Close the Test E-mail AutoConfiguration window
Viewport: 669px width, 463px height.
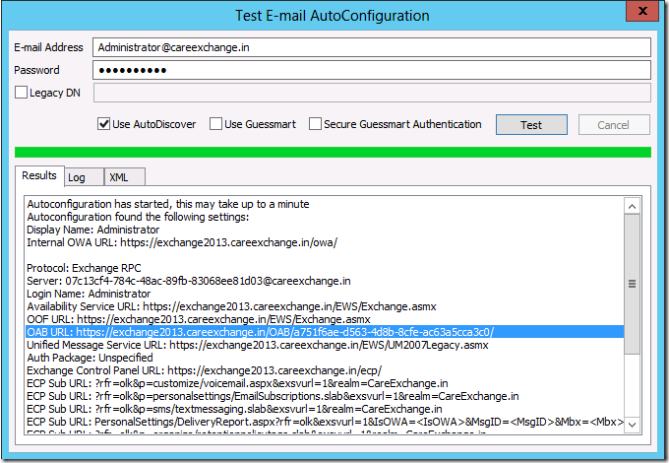pos(642,11)
